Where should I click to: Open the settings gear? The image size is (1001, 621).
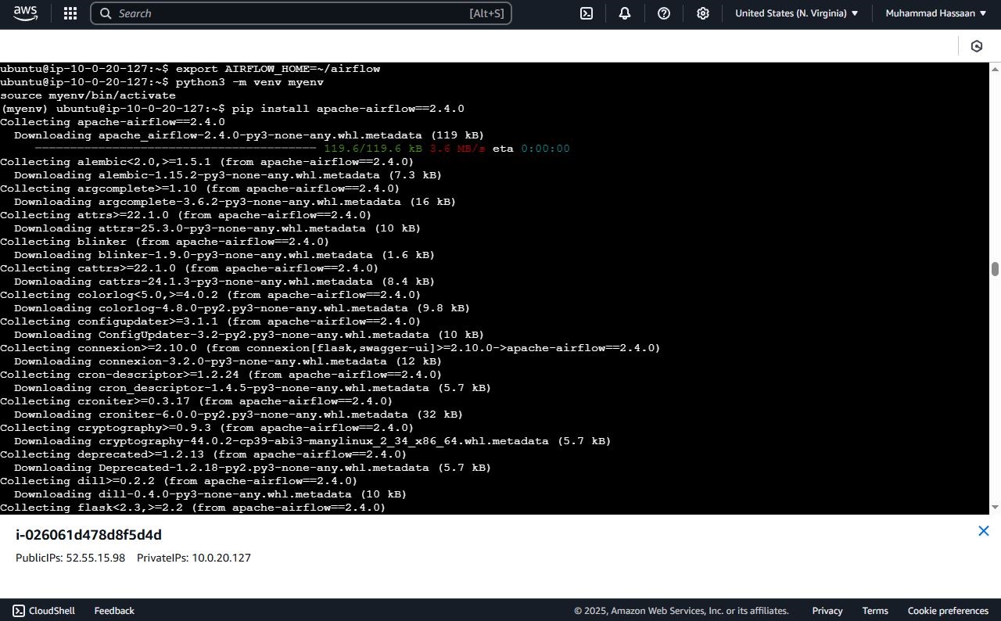coord(703,13)
